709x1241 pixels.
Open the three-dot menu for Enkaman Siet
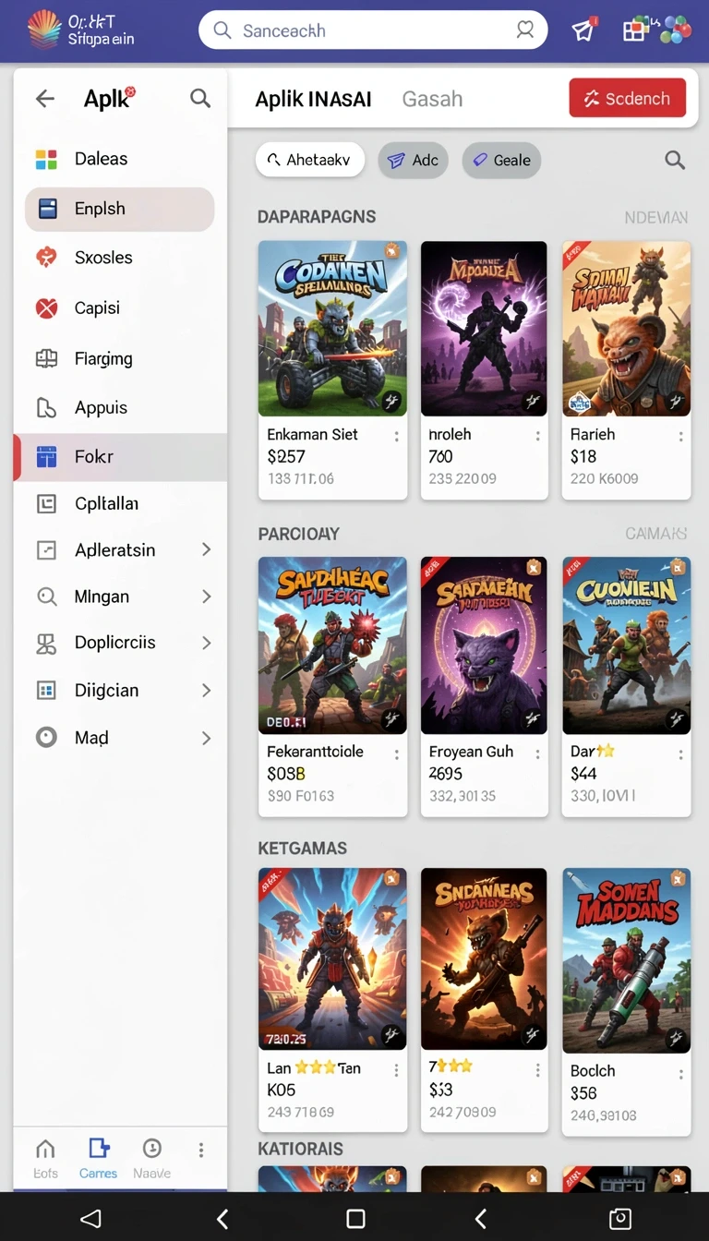coord(397,436)
